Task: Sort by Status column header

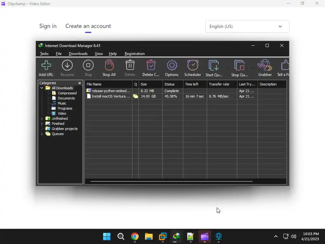Action: click(173, 84)
